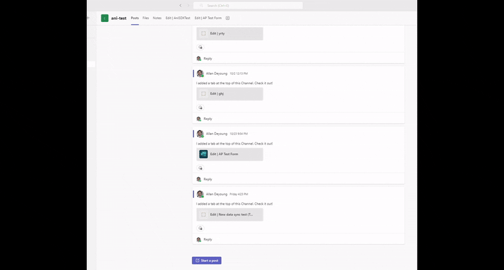The width and height of the screenshot is (504, 270).
Task: Click the green ani-test team avatar icon
Action: (x=105, y=18)
